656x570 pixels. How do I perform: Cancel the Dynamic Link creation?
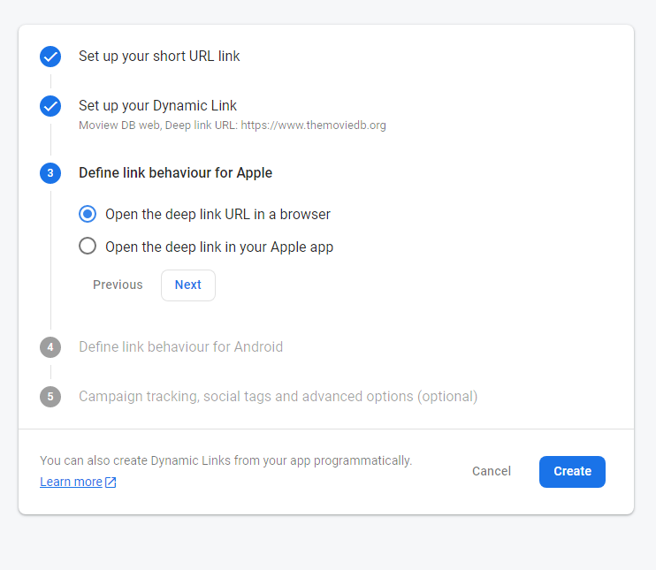coord(492,471)
